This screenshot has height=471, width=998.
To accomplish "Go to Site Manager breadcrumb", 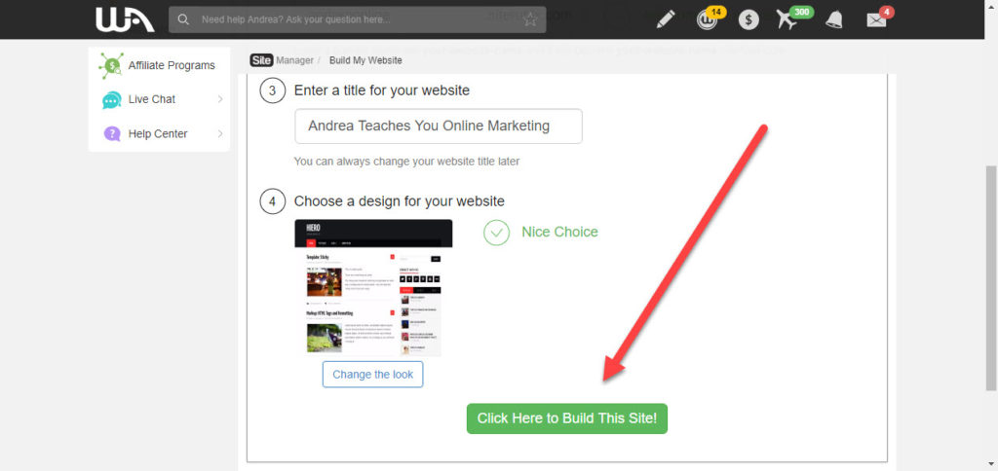I will click(282, 60).
